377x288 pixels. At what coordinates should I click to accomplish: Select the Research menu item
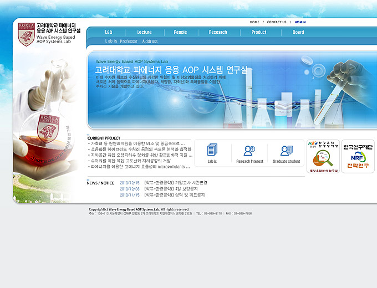(x=218, y=32)
